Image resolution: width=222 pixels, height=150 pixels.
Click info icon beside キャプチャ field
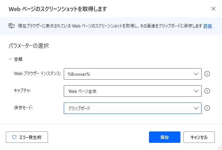[207, 91]
